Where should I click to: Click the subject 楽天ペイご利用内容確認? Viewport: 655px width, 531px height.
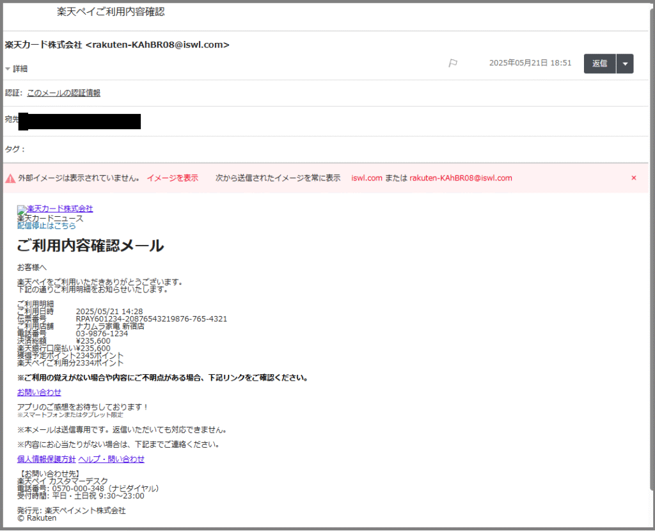[x=111, y=12]
